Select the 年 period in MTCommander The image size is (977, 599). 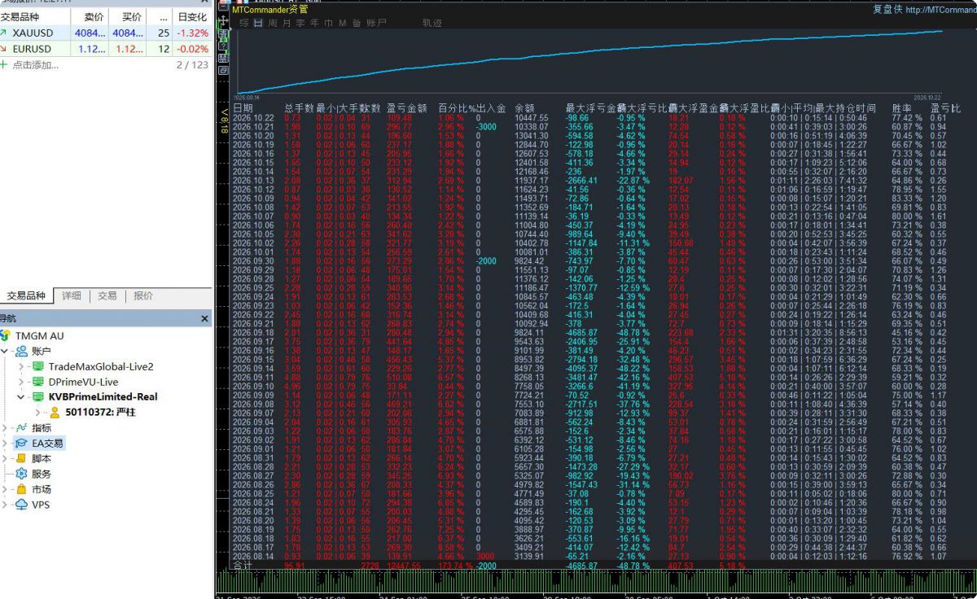pyautogui.click(x=314, y=23)
